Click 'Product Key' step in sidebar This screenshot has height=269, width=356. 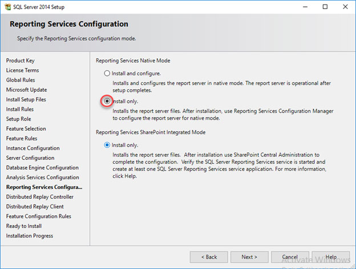coord(20,61)
